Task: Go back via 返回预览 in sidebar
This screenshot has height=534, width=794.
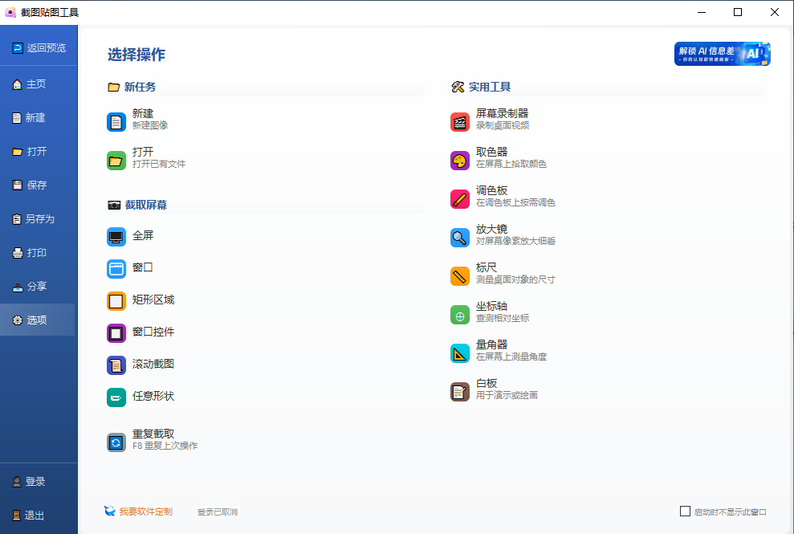Action: click(x=39, y=47)
